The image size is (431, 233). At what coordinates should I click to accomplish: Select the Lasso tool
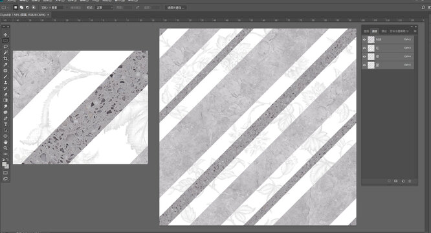click(x=5, y=47)
